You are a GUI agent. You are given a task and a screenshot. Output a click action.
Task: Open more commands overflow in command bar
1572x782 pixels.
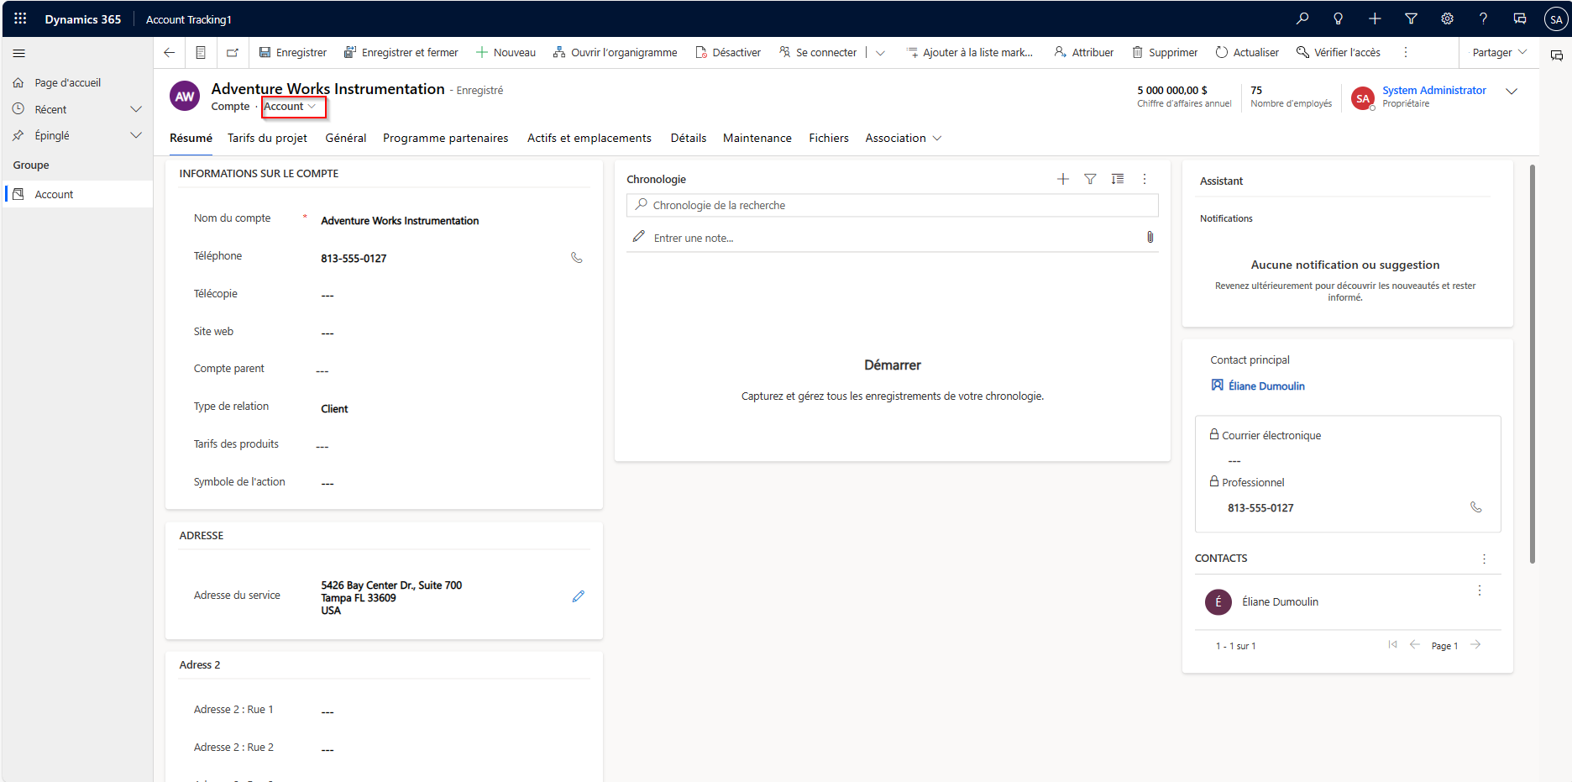point(1406,52)
